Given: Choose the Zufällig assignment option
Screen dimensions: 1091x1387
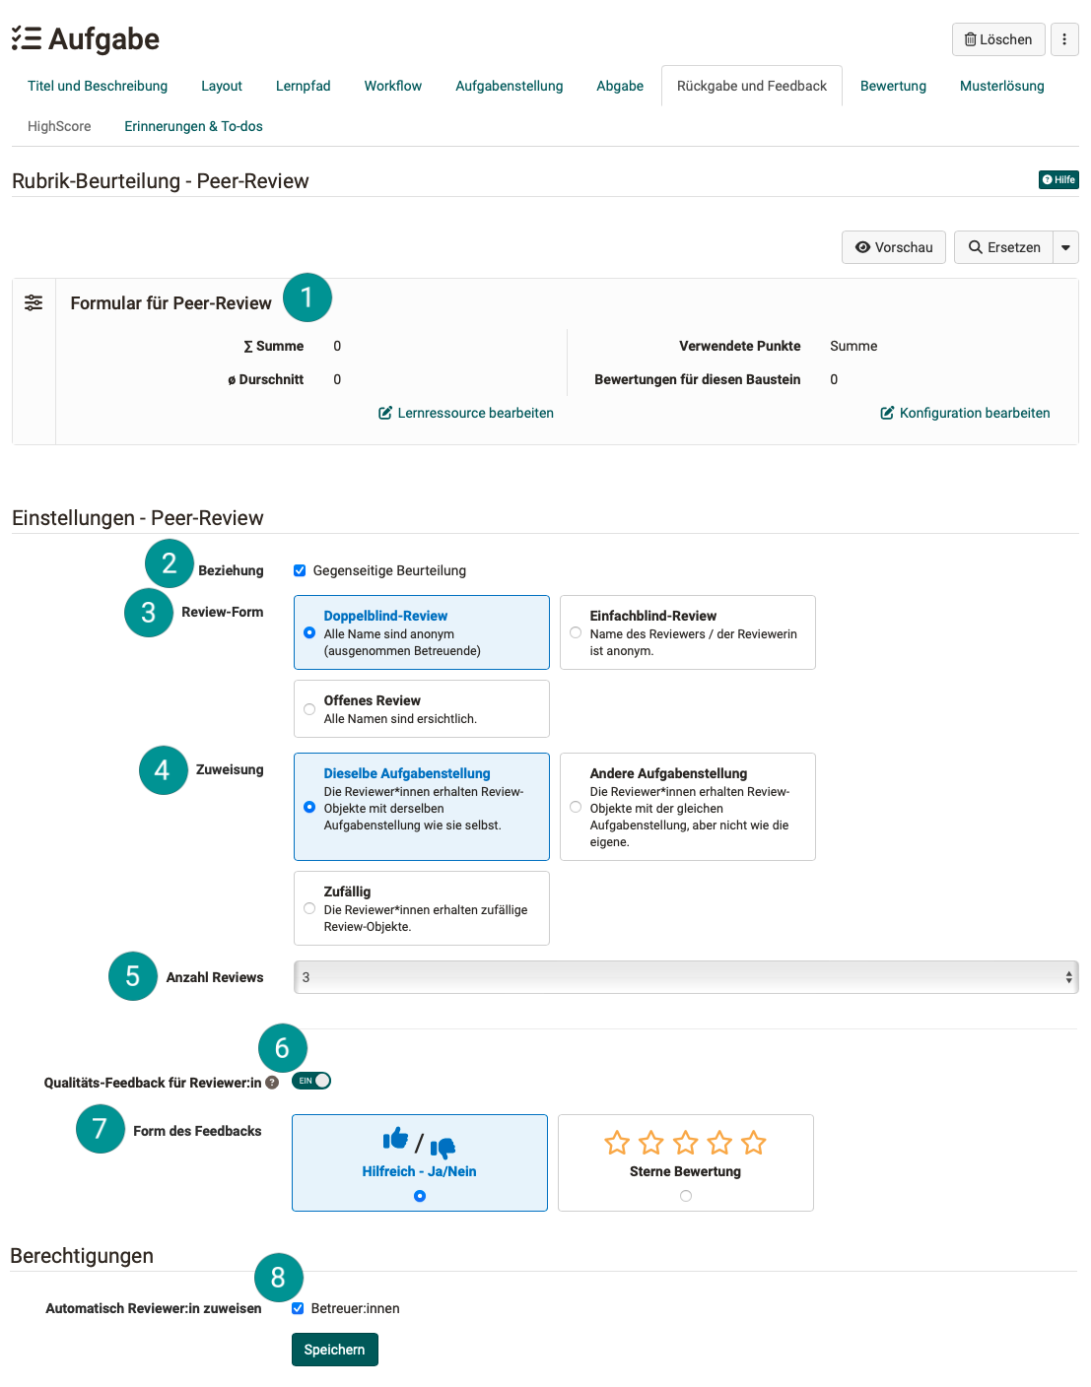Looking at the screenshot, I should pos(309,908).
